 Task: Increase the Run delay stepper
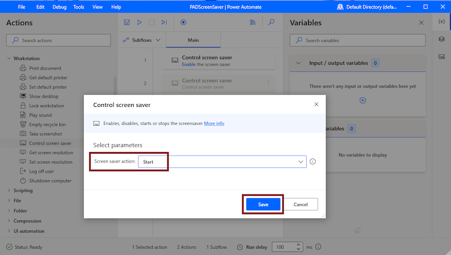pos(299,244)
